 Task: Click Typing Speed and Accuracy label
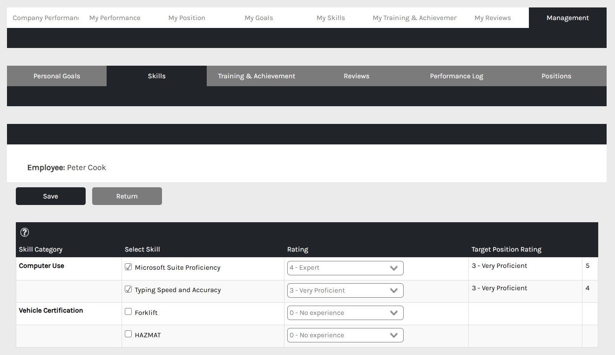click(178, 290)
